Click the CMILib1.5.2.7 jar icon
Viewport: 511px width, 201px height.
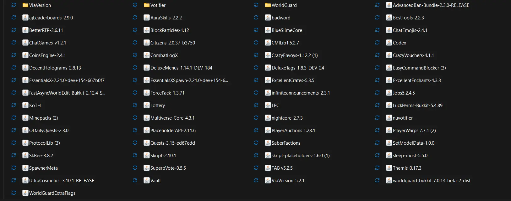(268, 43)
